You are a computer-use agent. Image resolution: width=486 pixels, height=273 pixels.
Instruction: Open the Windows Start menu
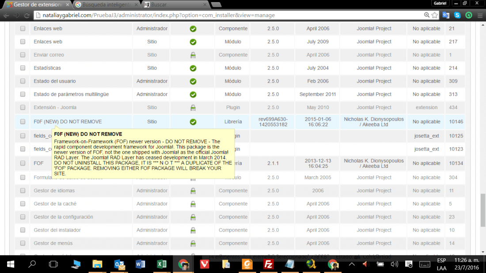pos(11,264)
